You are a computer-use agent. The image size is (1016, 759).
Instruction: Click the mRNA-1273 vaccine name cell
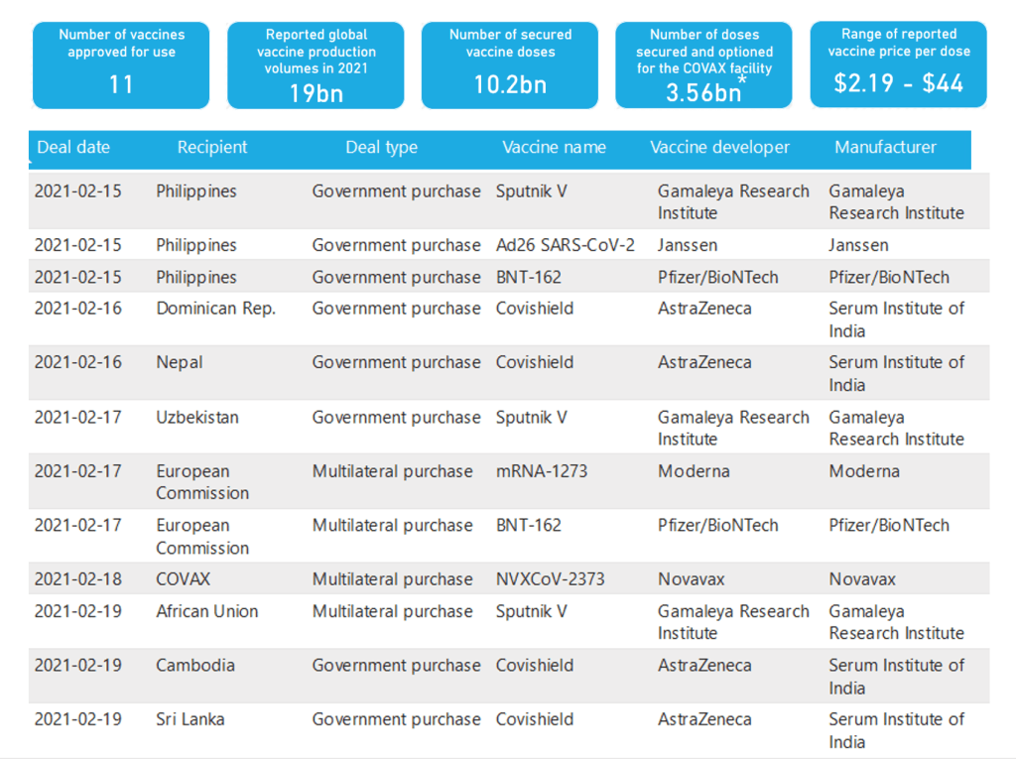point(542,471)
